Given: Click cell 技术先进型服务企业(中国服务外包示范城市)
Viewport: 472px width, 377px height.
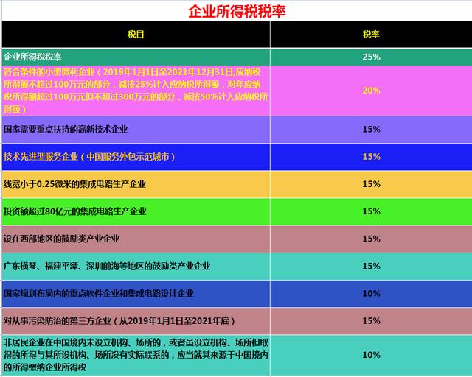Looking at the screenshot, I should [x=136, y=157].
